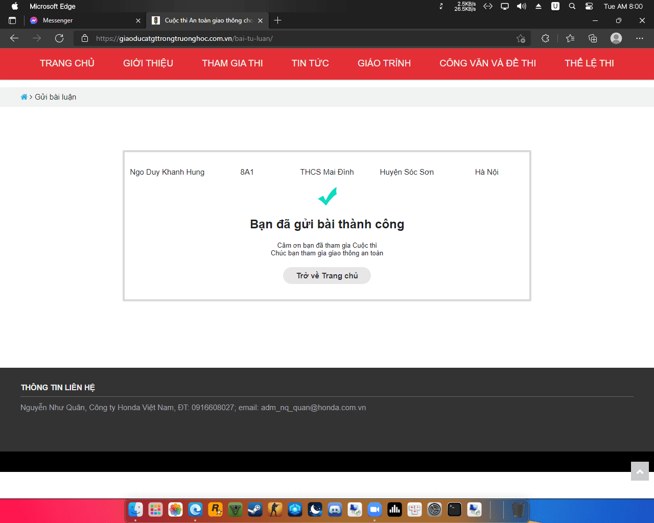Open CÔNG VĂN VÀ ĐỀ THI

point(488,63)
